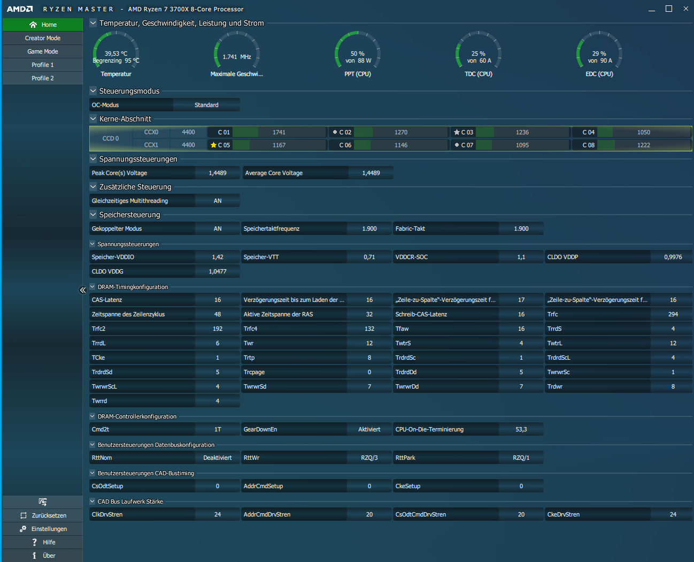Collapse Benutzersteuerungen CAD-Bustiming subsection
The height and width of the screenshot is (562, 694).
click(92, 473)
